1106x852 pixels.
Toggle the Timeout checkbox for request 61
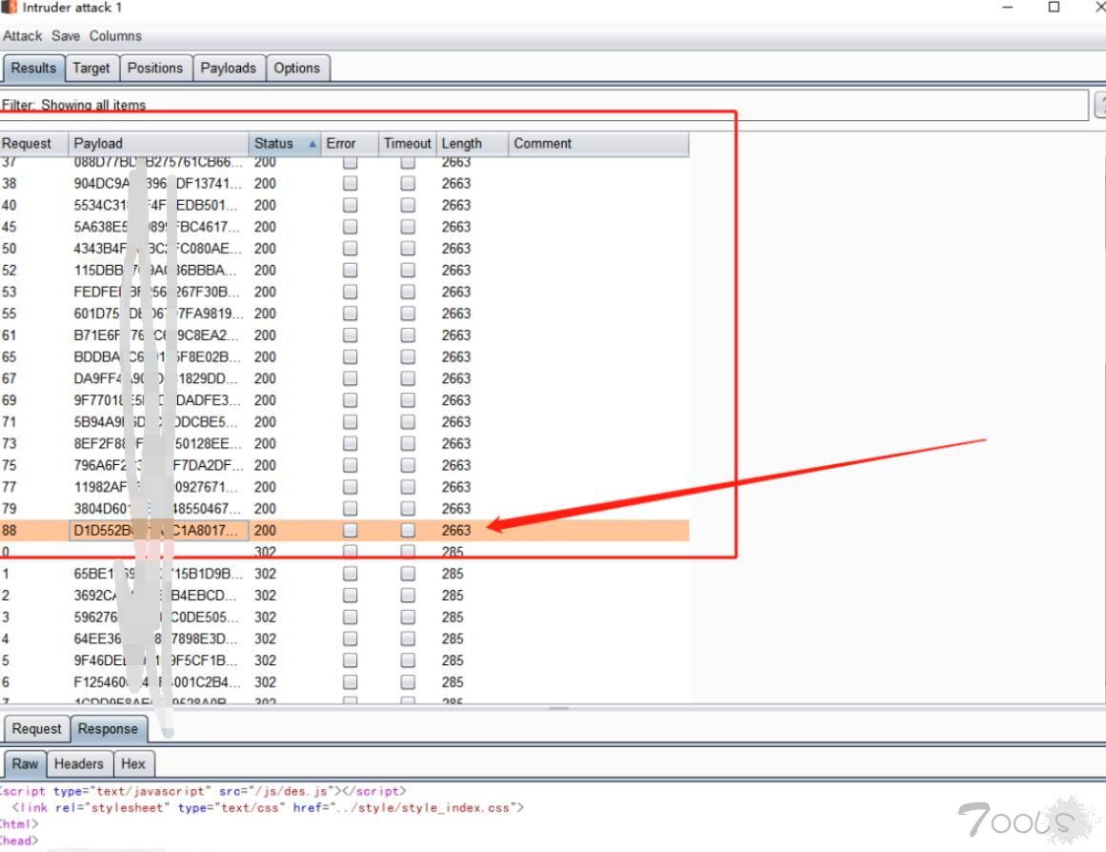408,335
